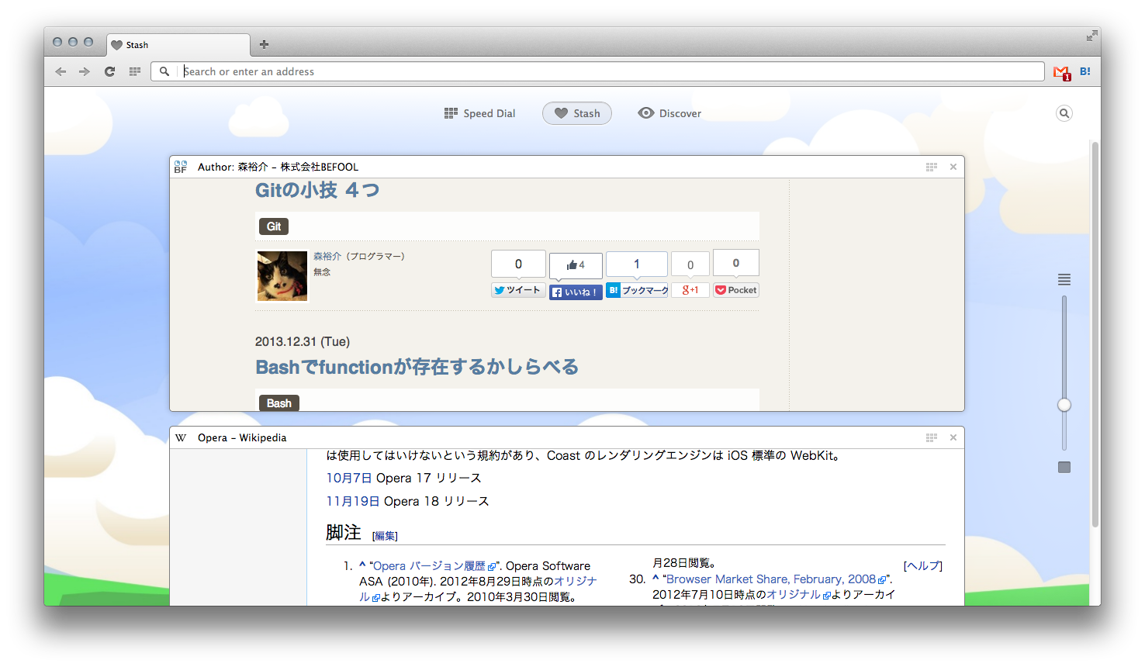Viewport: 1145px width, 667px height.
Task: Open Browser Market Share, February 2008 link
Action: (776, 579)
